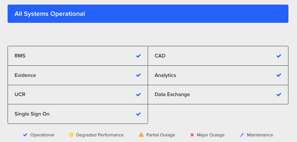Click the UCR status checkmark icon

pyautogui.click(x=138, y=94)
